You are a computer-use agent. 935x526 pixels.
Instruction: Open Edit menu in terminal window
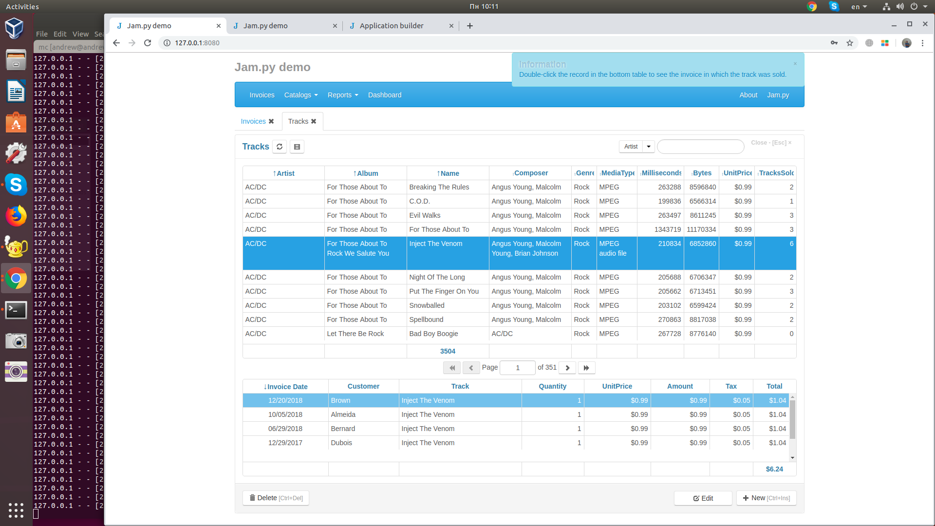[x=60, y=34]
